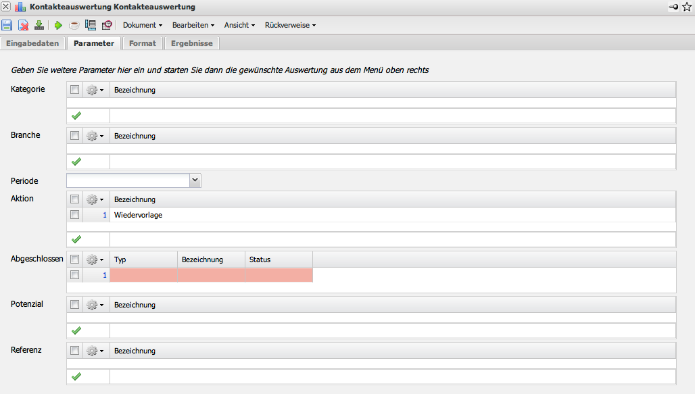695x394 pixels.
Task: Click the blue floppy disk save icon
Action: point(7,25)
